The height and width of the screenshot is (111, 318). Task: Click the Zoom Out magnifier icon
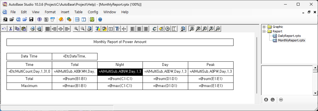[x=82, y=29]
